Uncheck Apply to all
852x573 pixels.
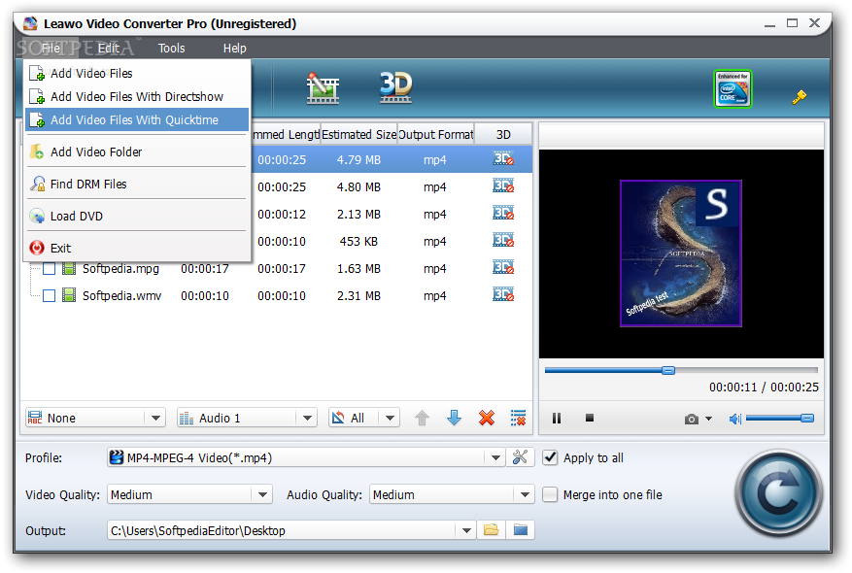pos(550,457)
